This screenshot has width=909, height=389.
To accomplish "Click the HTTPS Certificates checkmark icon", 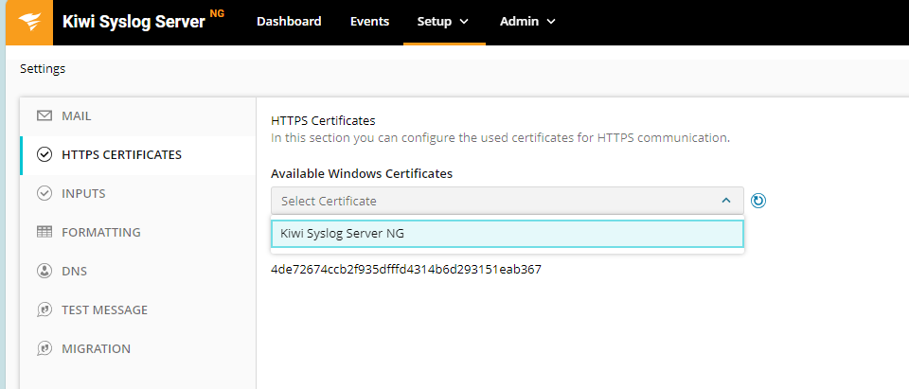I will tap(45, 155).
